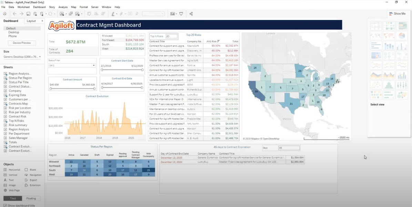Open the Highlight dropdown arrow
412x207 pixels.
coord(117,14)
